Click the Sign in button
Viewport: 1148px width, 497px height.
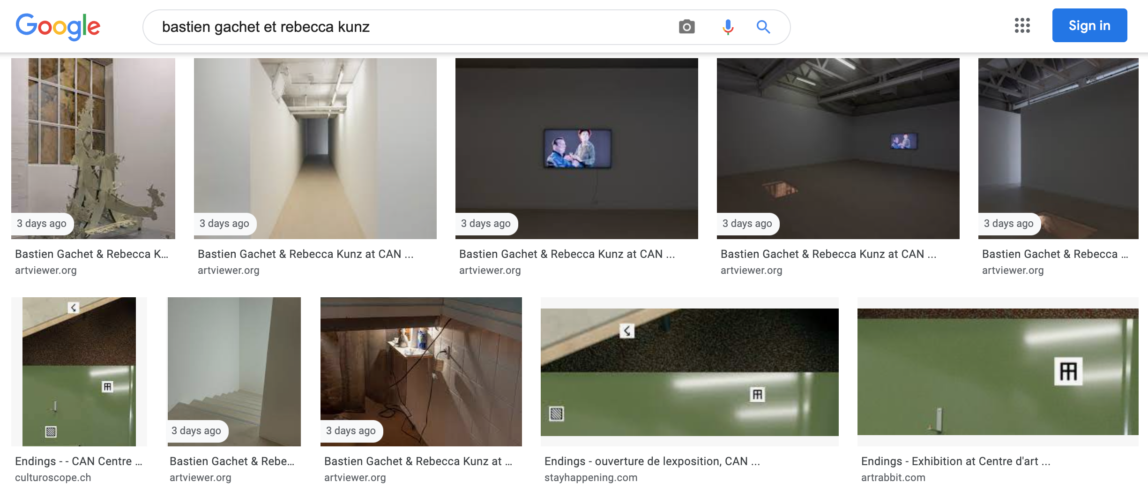coord(1089,25)
